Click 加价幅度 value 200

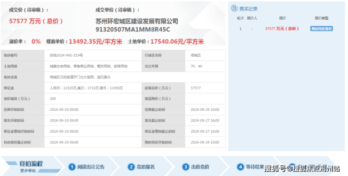click(x=53, y=99)
